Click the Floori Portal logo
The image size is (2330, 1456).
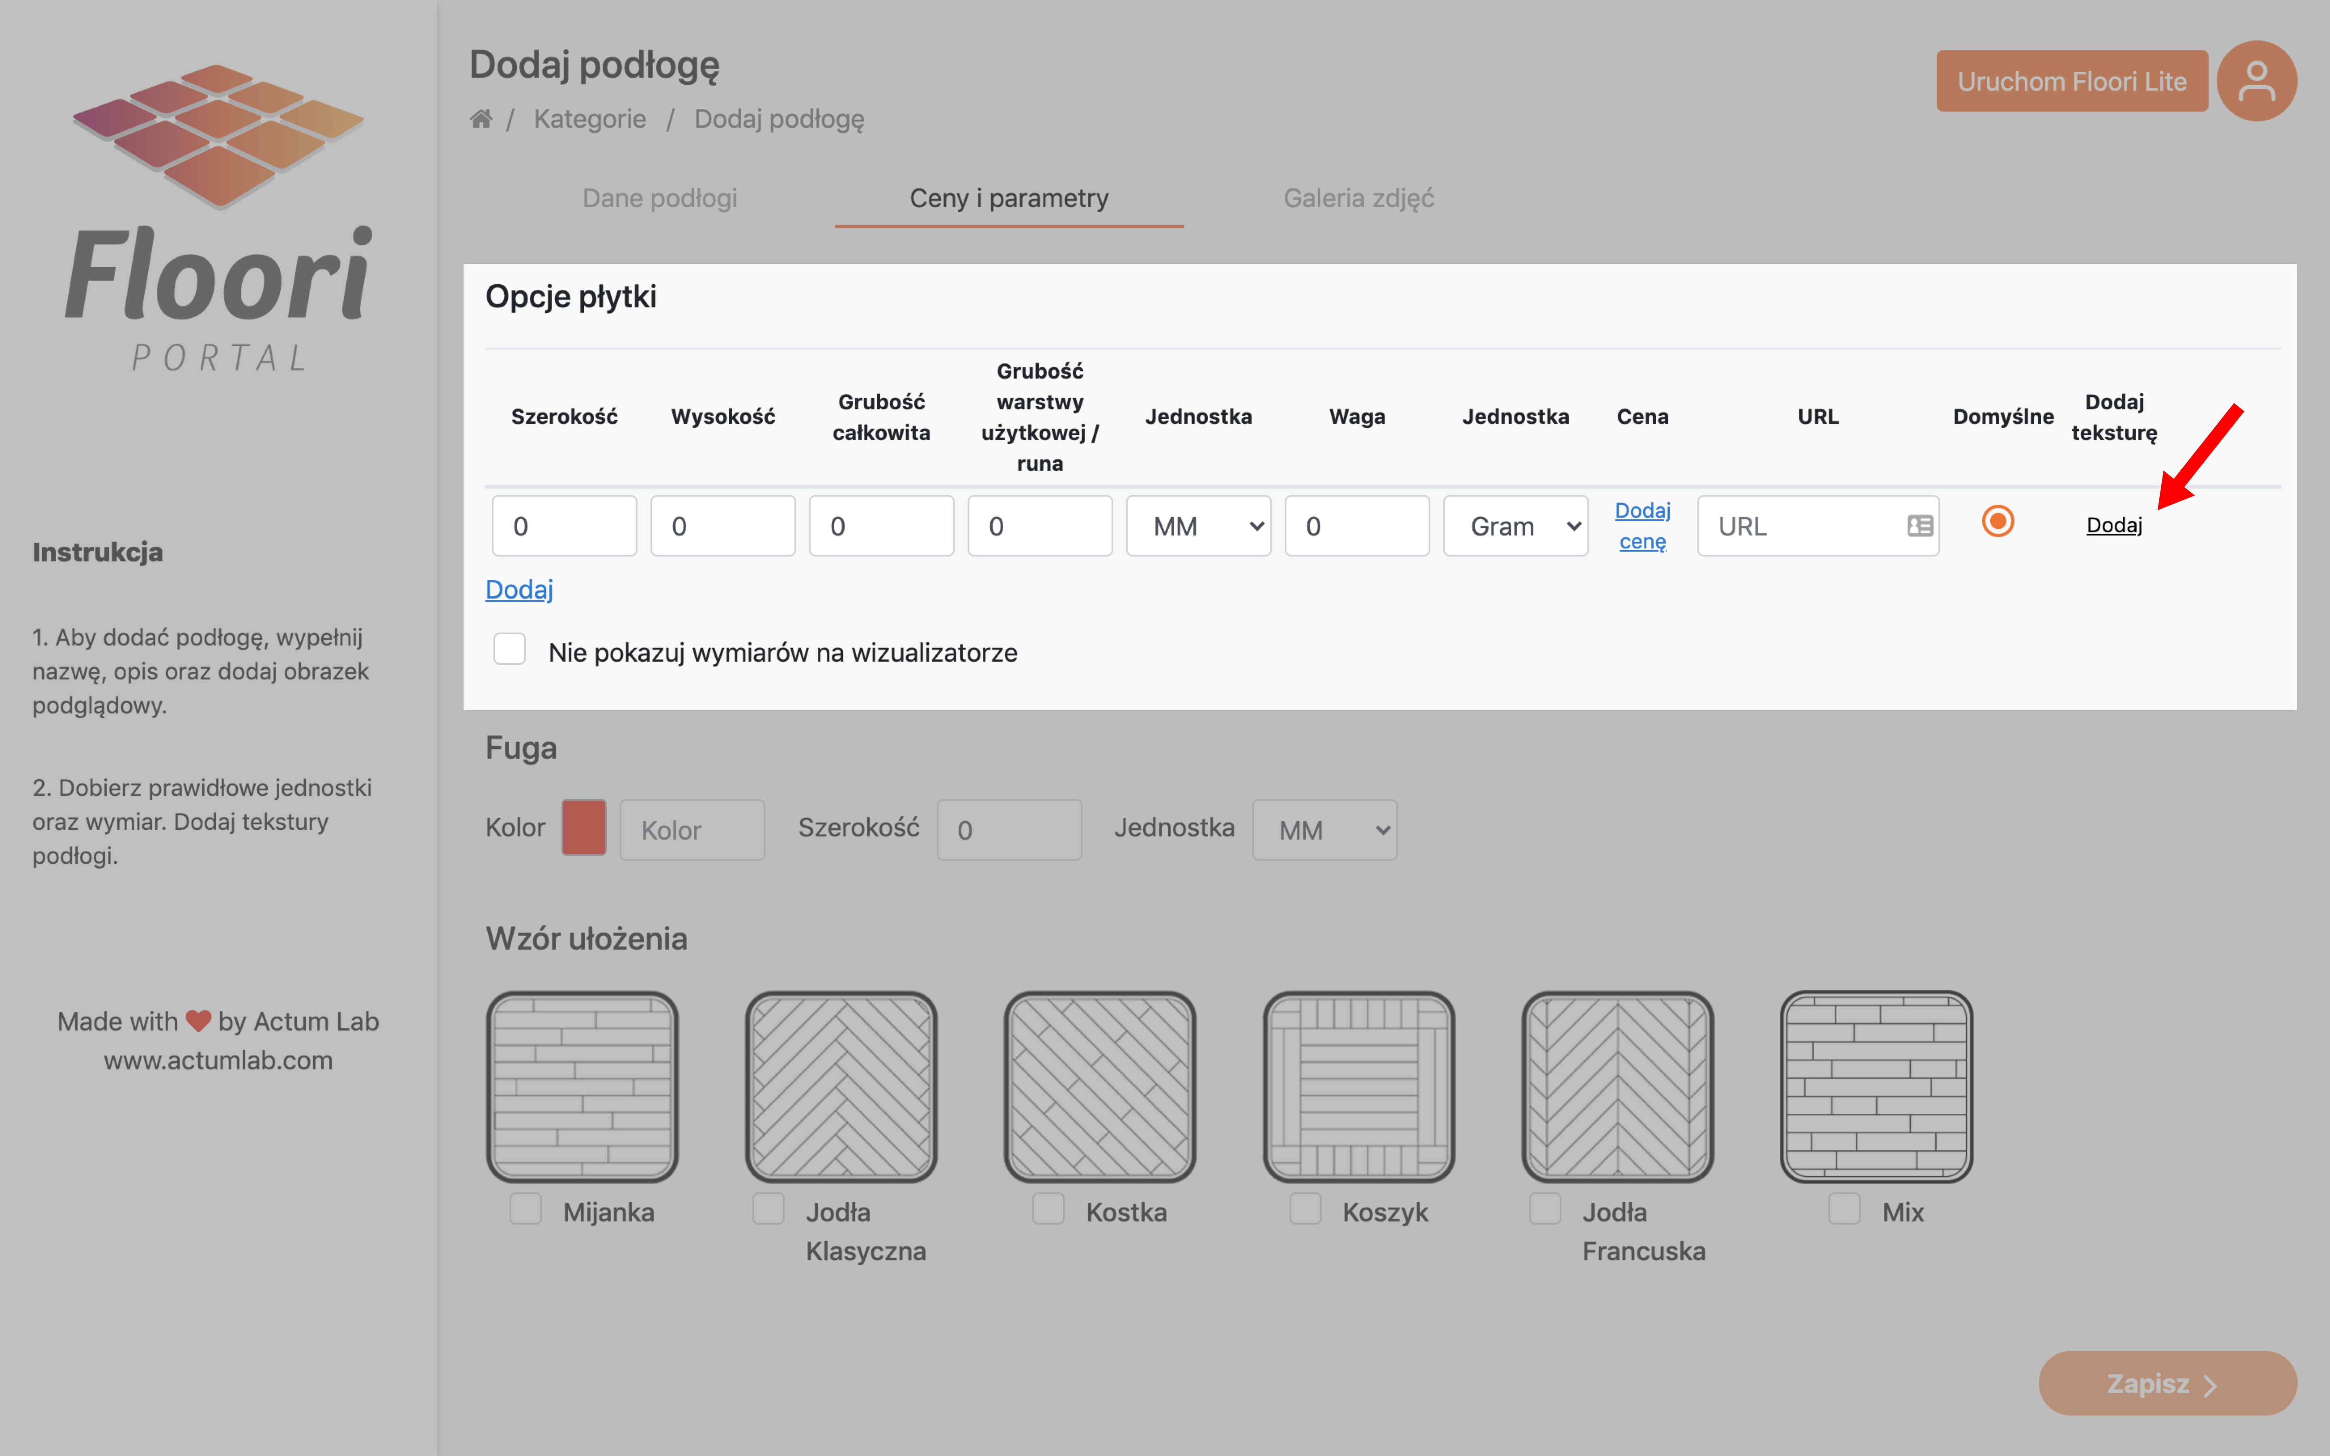pyautogui.click(x=218, y=218)
